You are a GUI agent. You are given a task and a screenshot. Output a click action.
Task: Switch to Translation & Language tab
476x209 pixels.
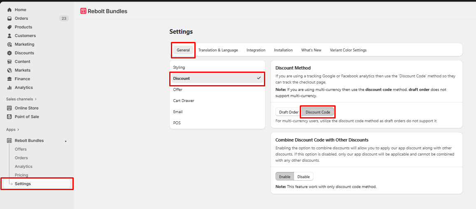218,50
